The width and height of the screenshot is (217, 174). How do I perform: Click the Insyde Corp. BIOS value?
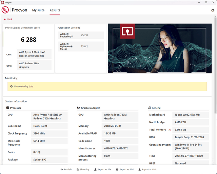point(191,137)
